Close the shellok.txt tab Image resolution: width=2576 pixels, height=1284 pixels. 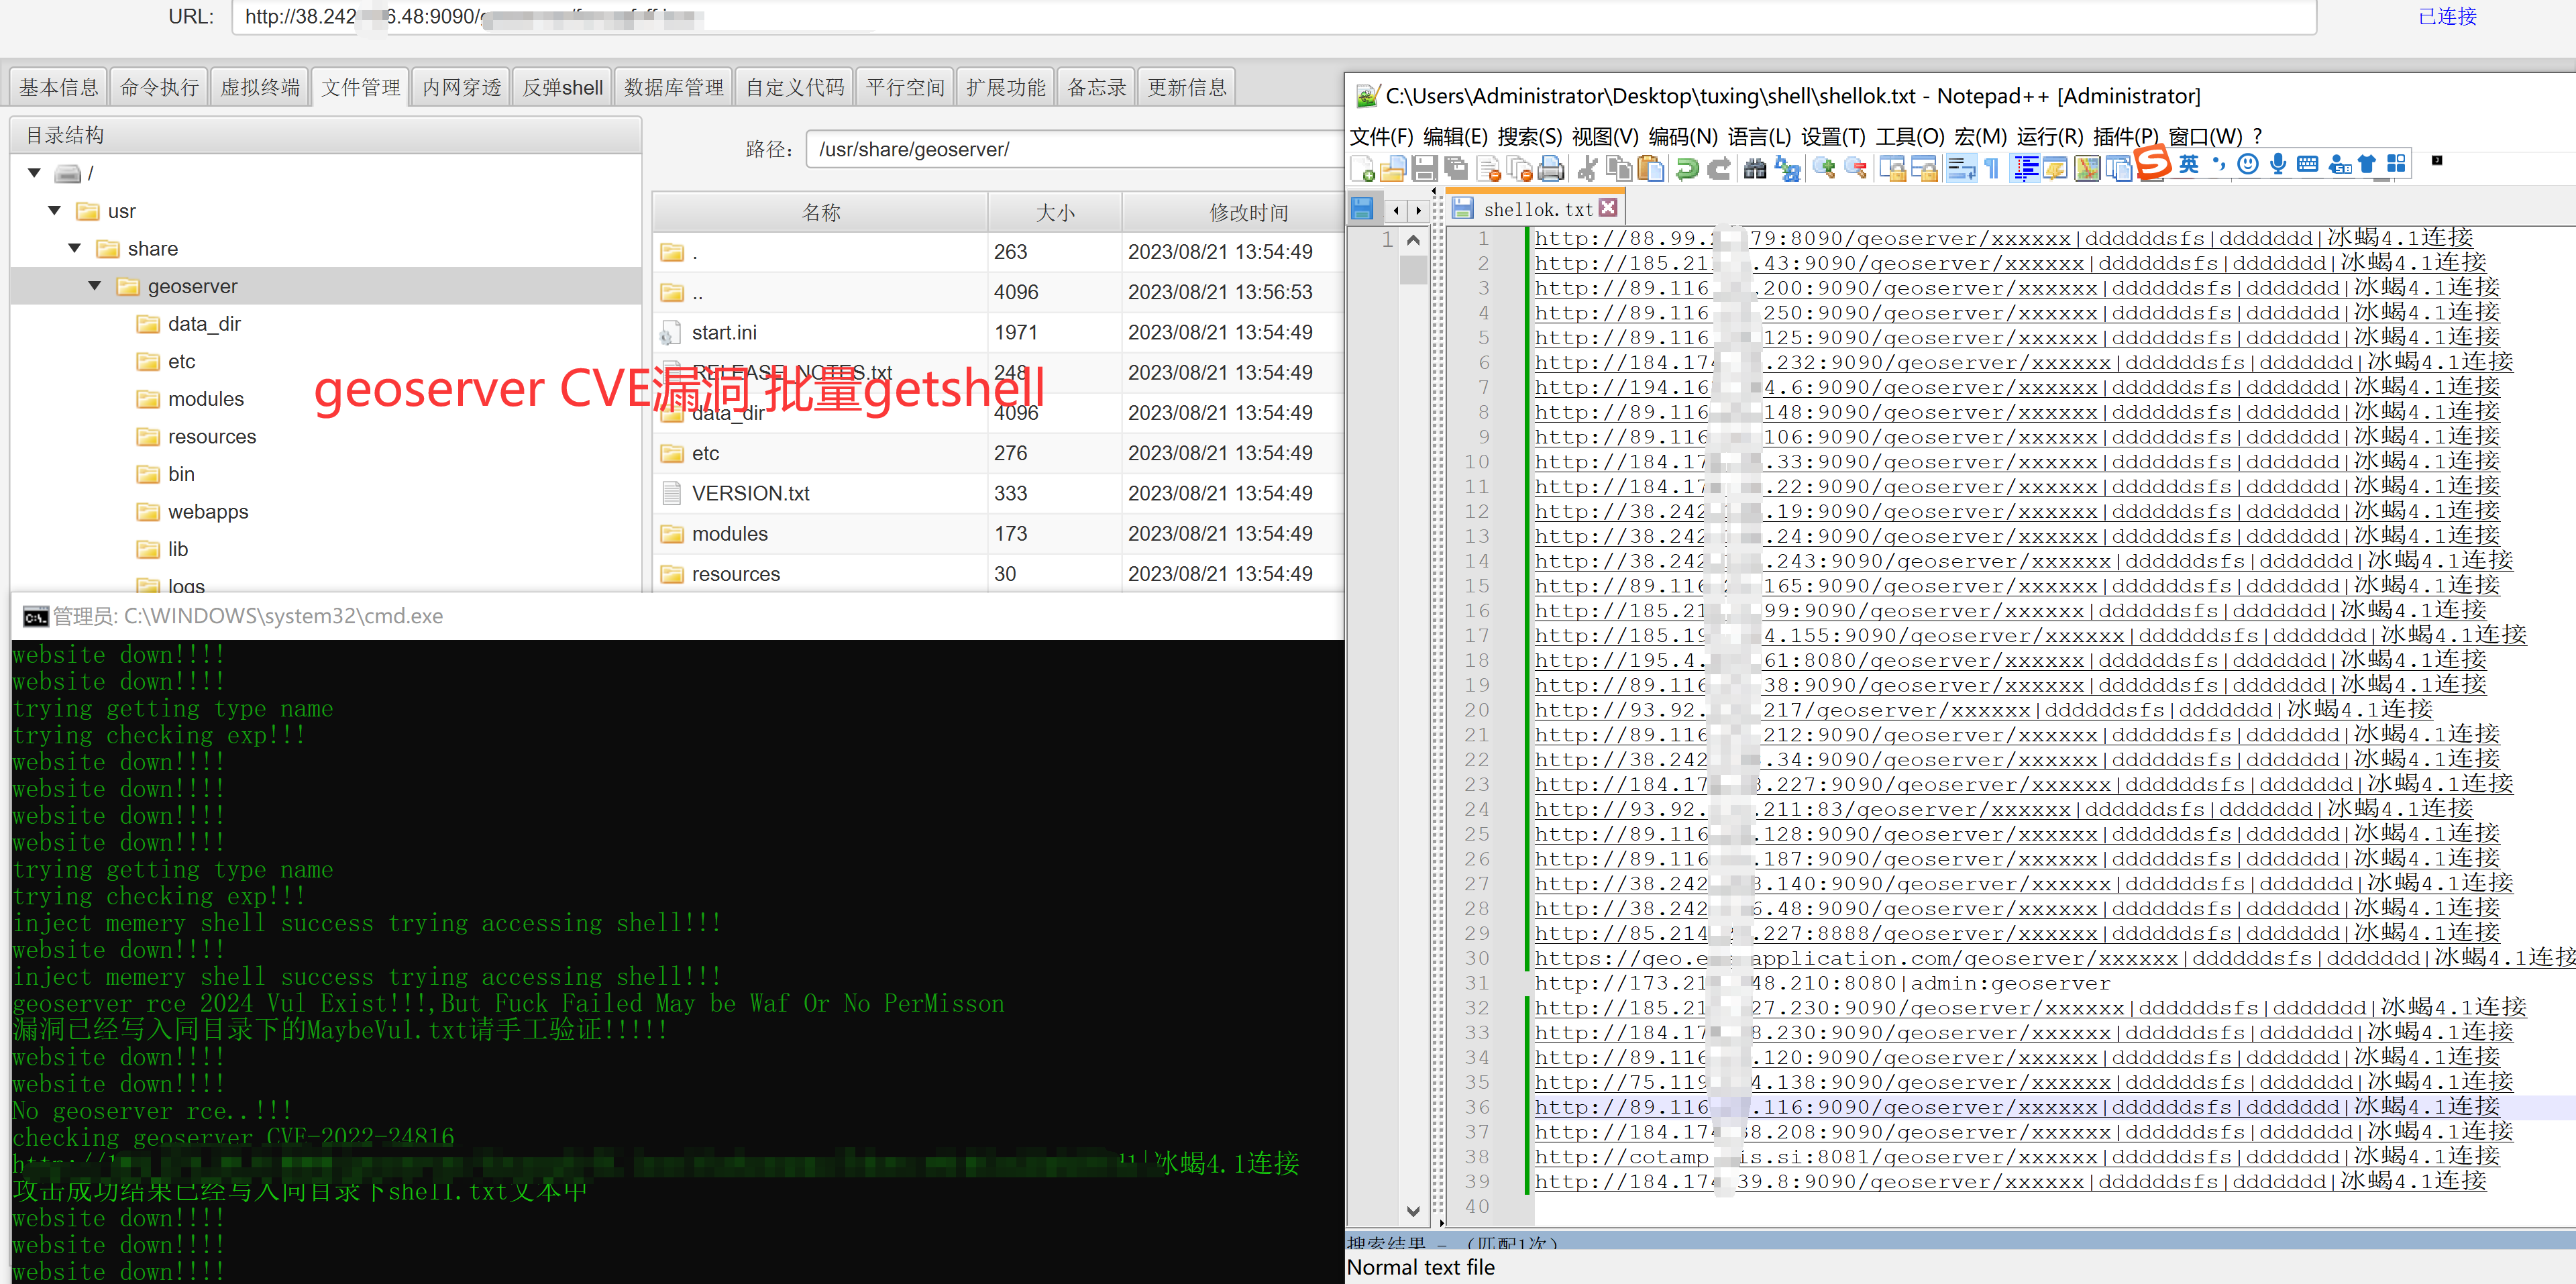(1607, 207)
